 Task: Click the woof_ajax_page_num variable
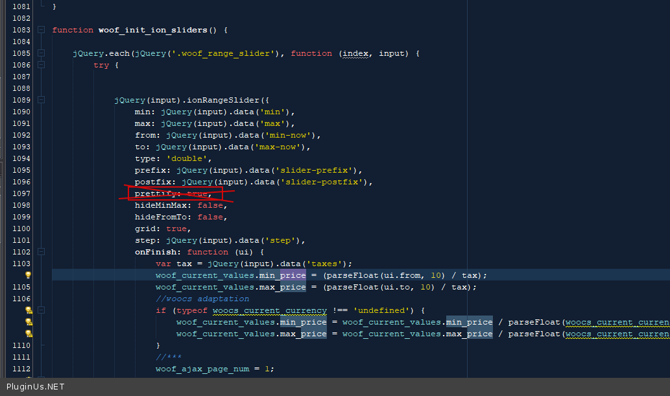[x=202, y=369]
